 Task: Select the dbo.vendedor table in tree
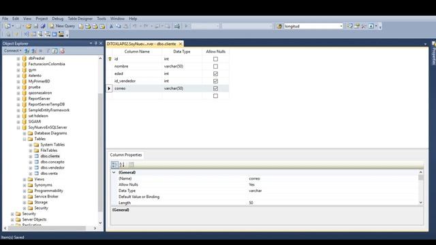(x=52, y=168)
